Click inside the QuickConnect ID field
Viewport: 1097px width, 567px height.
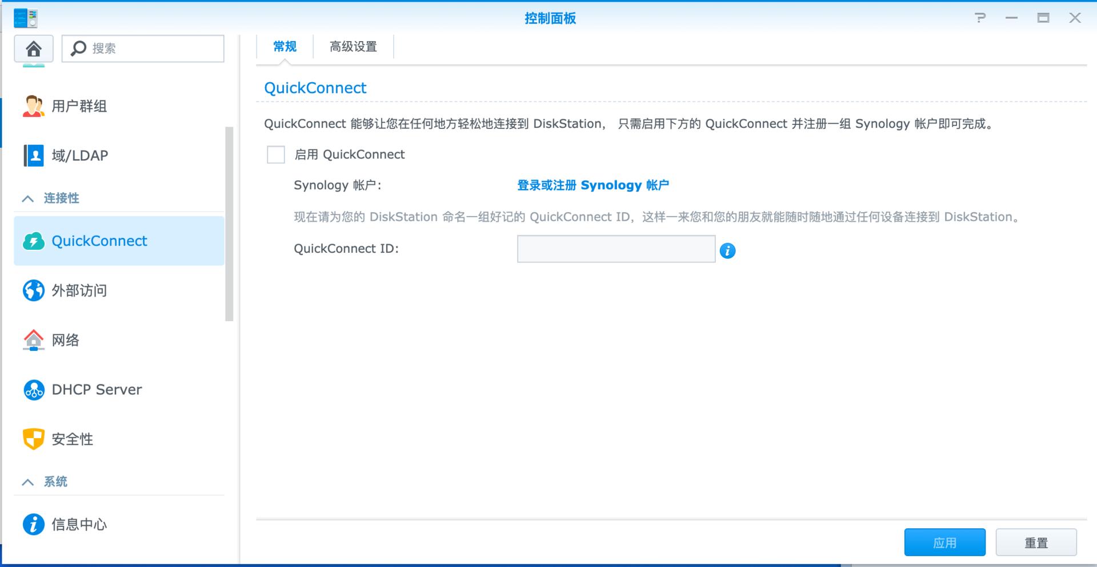point(616,249)
